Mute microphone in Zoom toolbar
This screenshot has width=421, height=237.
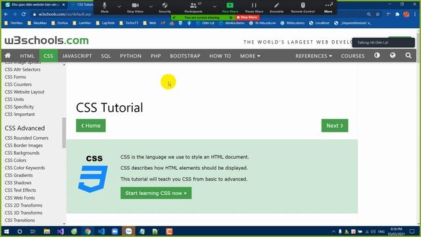pos(105,7)
